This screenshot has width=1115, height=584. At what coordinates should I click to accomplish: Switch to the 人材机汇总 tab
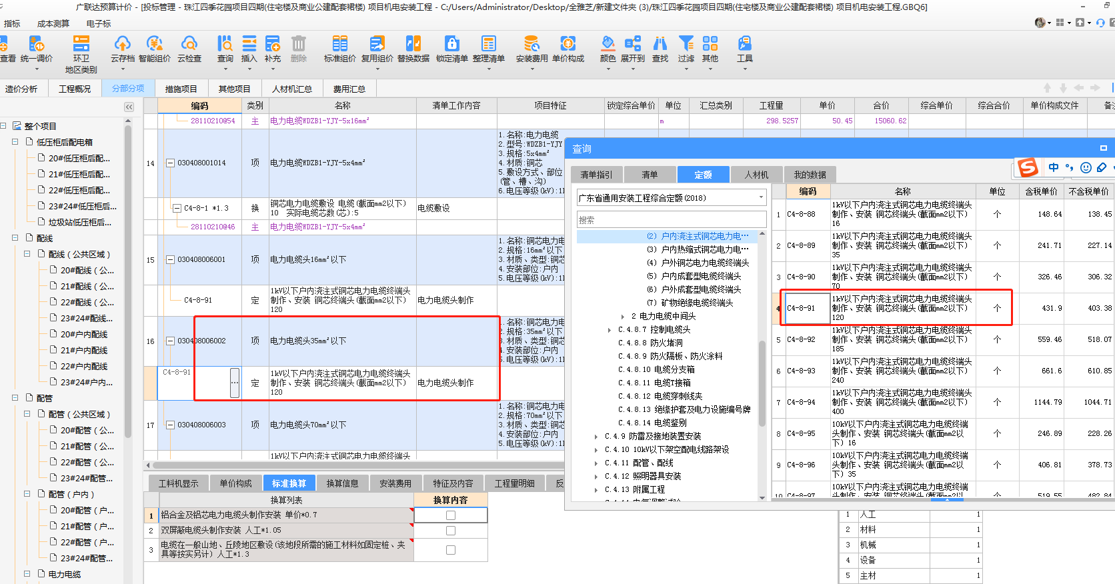[x=292, y=89]
